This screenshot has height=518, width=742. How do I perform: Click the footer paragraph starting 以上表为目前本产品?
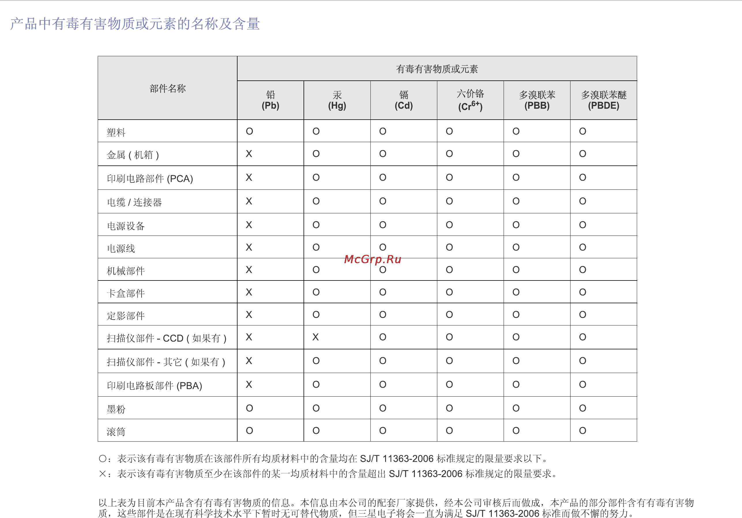coord(396,508)
